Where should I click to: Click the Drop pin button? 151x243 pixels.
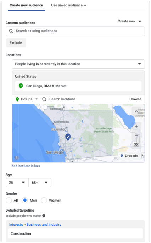tap(129, 156)
